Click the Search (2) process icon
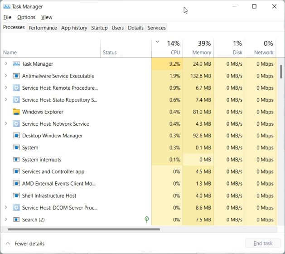 click(x=16, y=220)
